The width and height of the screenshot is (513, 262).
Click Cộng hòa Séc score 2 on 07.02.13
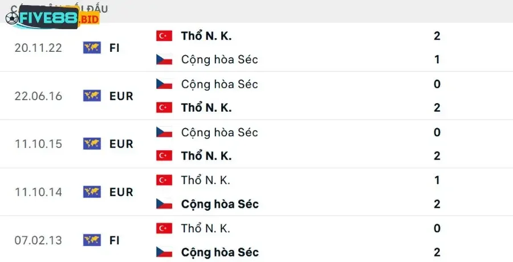[x=437, y=252]
